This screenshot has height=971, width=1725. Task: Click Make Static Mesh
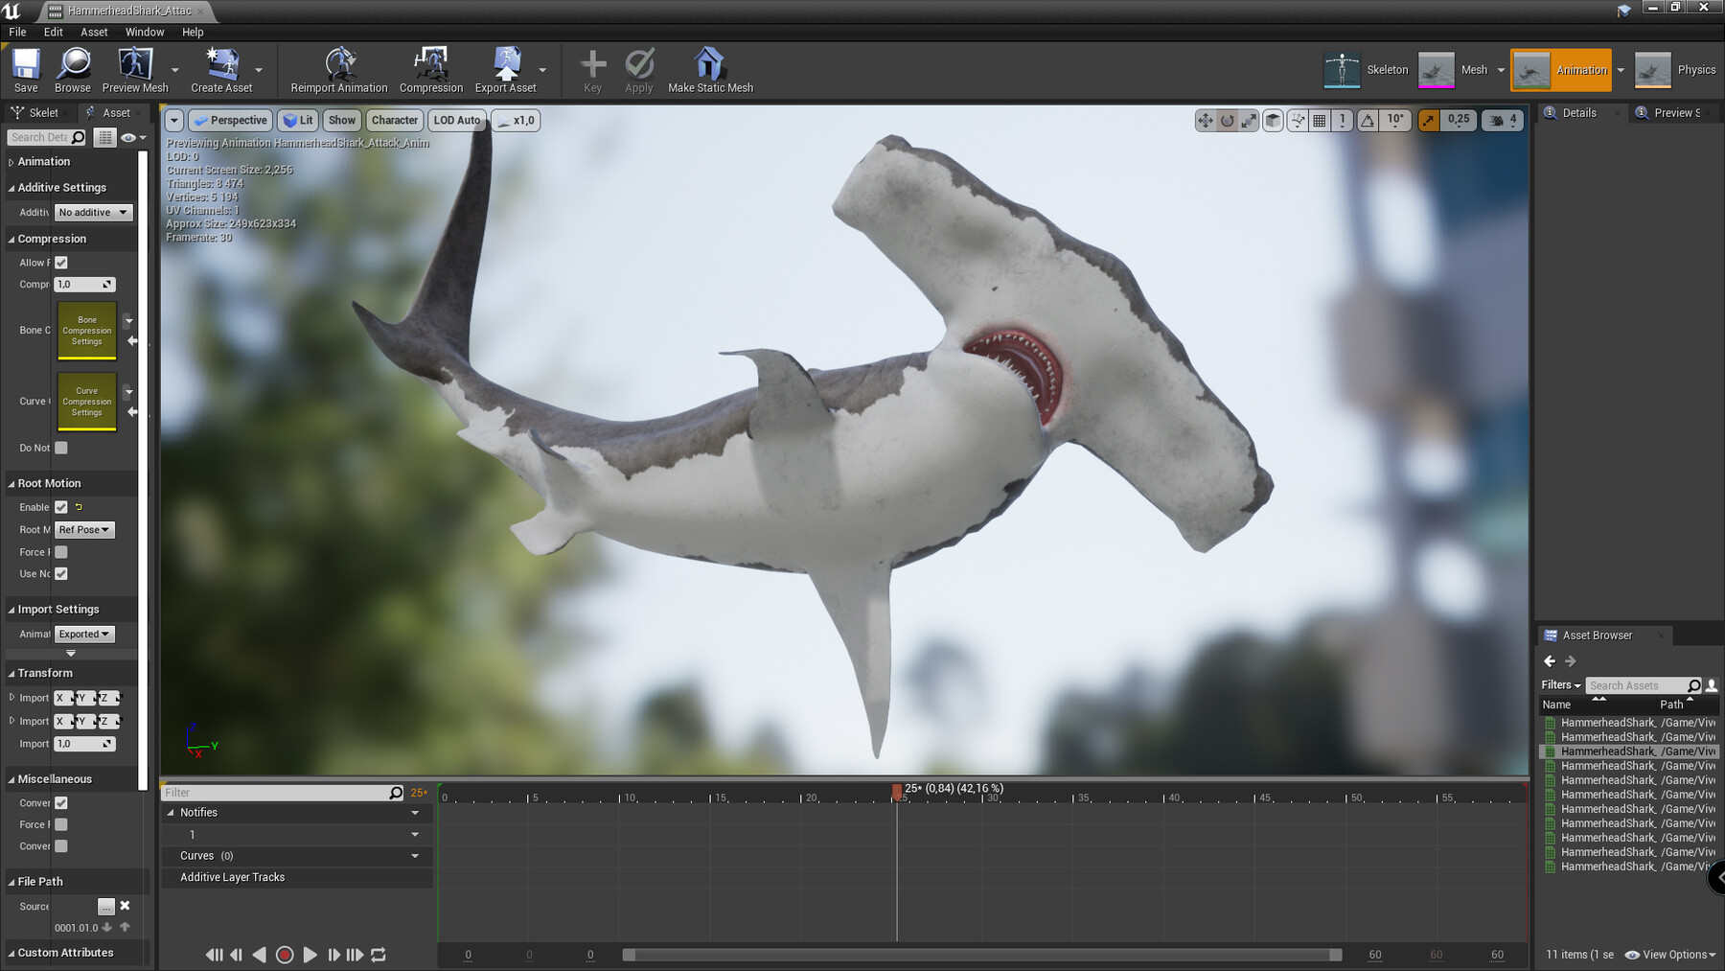click(x=709, y=69)
